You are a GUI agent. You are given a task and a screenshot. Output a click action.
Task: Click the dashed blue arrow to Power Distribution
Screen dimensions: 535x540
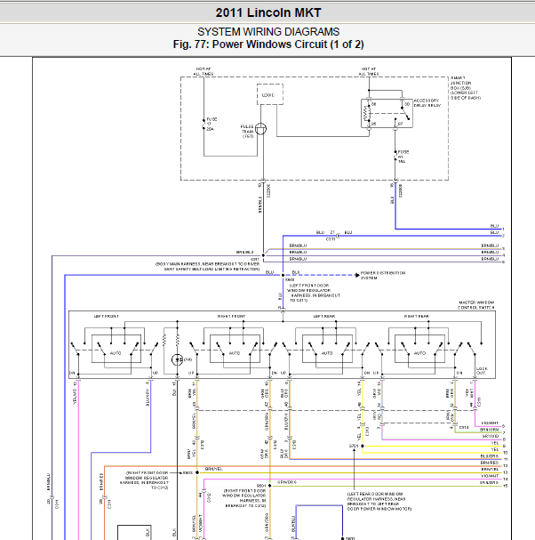click(324, 275)
